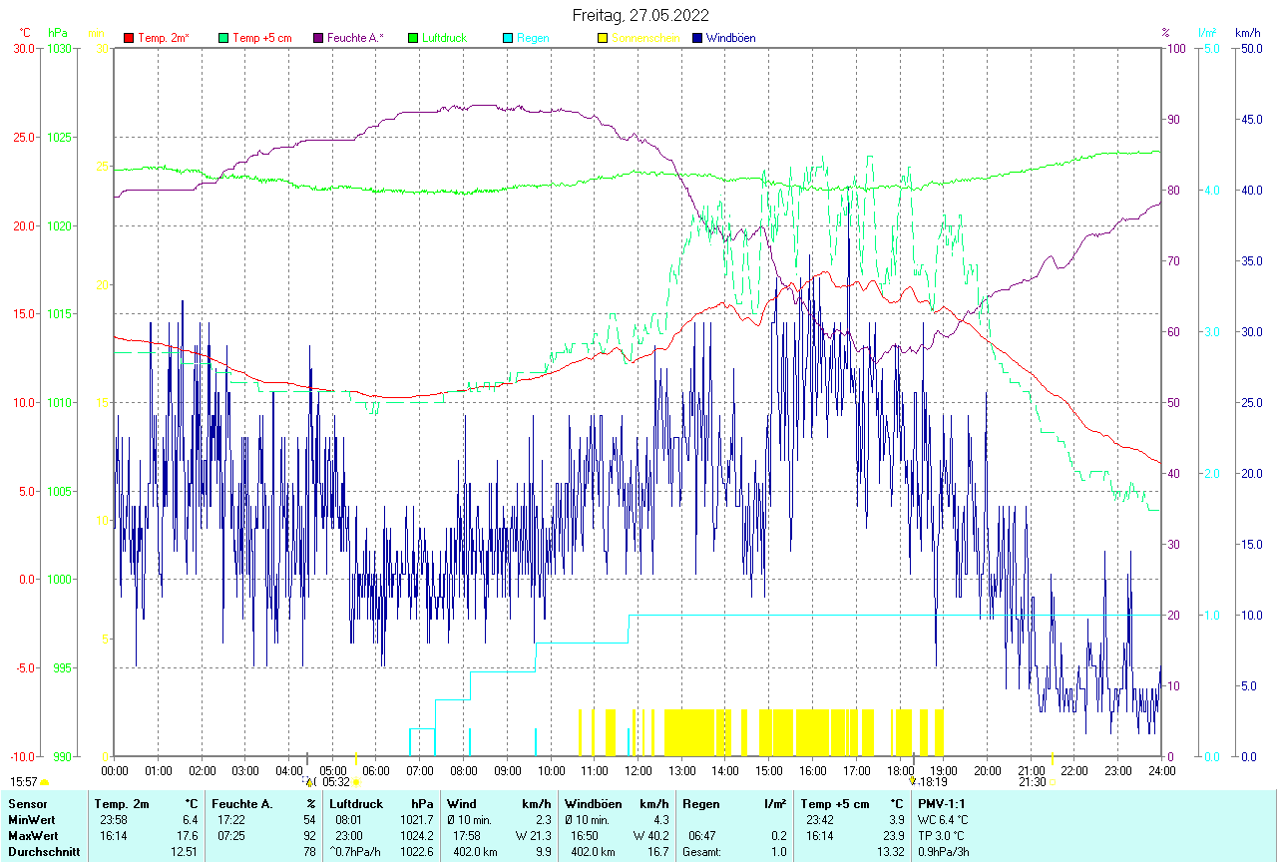
Task: Click the 'Regen' table column header
Action: [x=701, y=803]
